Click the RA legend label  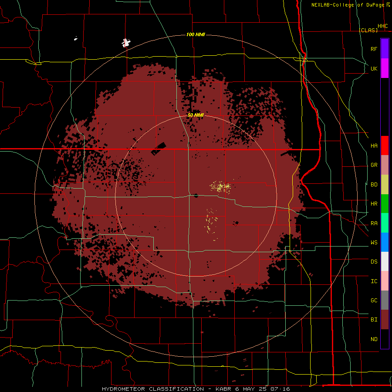374,223
